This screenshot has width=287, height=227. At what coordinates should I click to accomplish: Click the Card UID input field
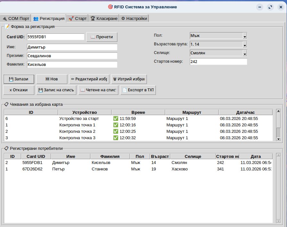(x=55, y=37)
